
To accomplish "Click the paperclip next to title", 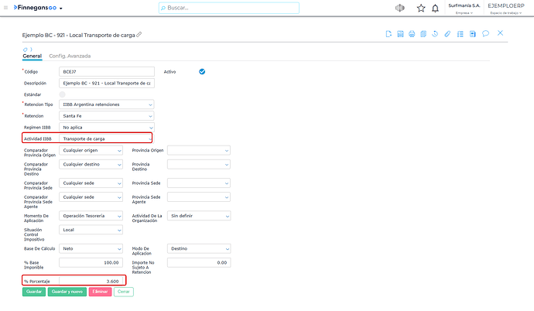I will (x=139, y=35).
